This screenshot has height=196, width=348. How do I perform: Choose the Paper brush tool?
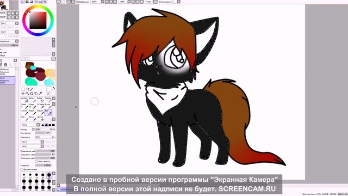[x=33, y=112]
